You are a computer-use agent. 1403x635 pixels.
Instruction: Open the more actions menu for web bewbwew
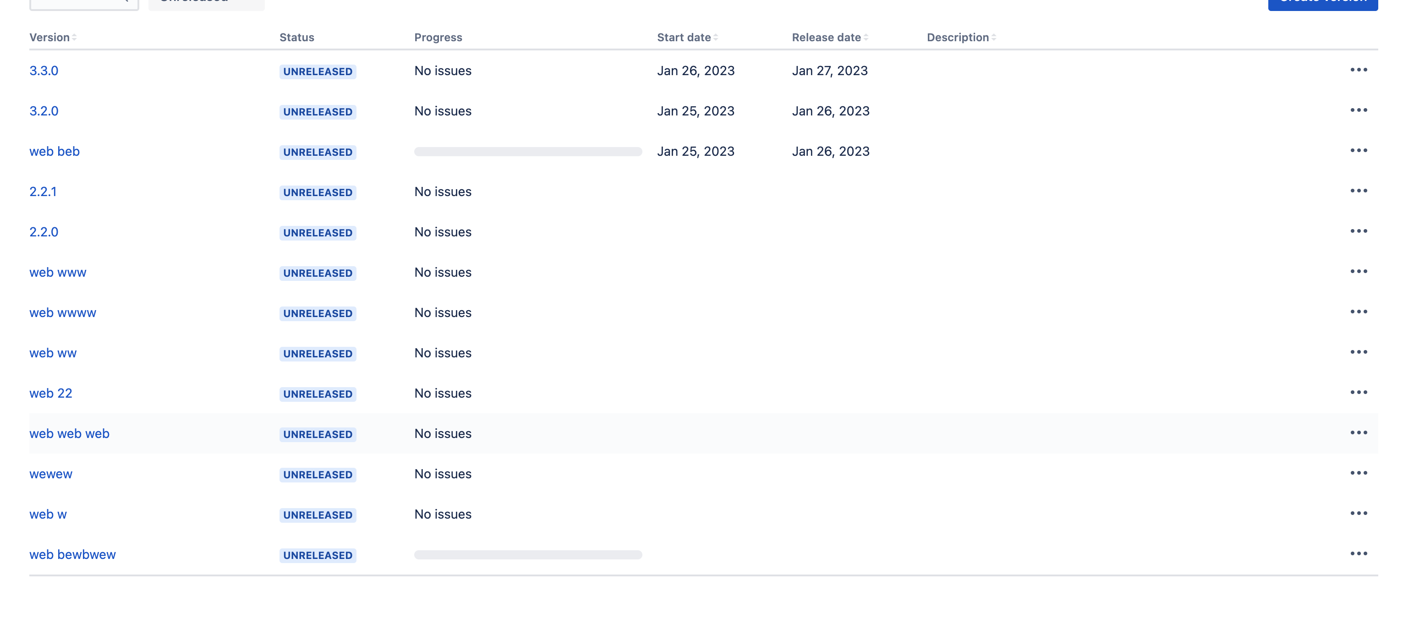pos(1360,553)
